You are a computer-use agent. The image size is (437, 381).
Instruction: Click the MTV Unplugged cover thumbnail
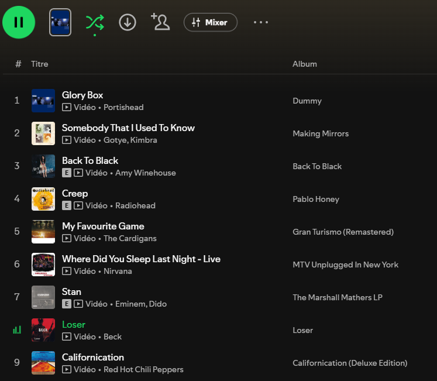point(43,265)
